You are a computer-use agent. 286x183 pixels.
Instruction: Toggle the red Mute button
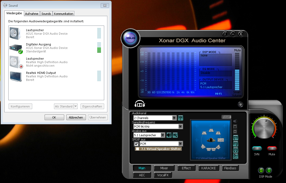pos(272,148)
